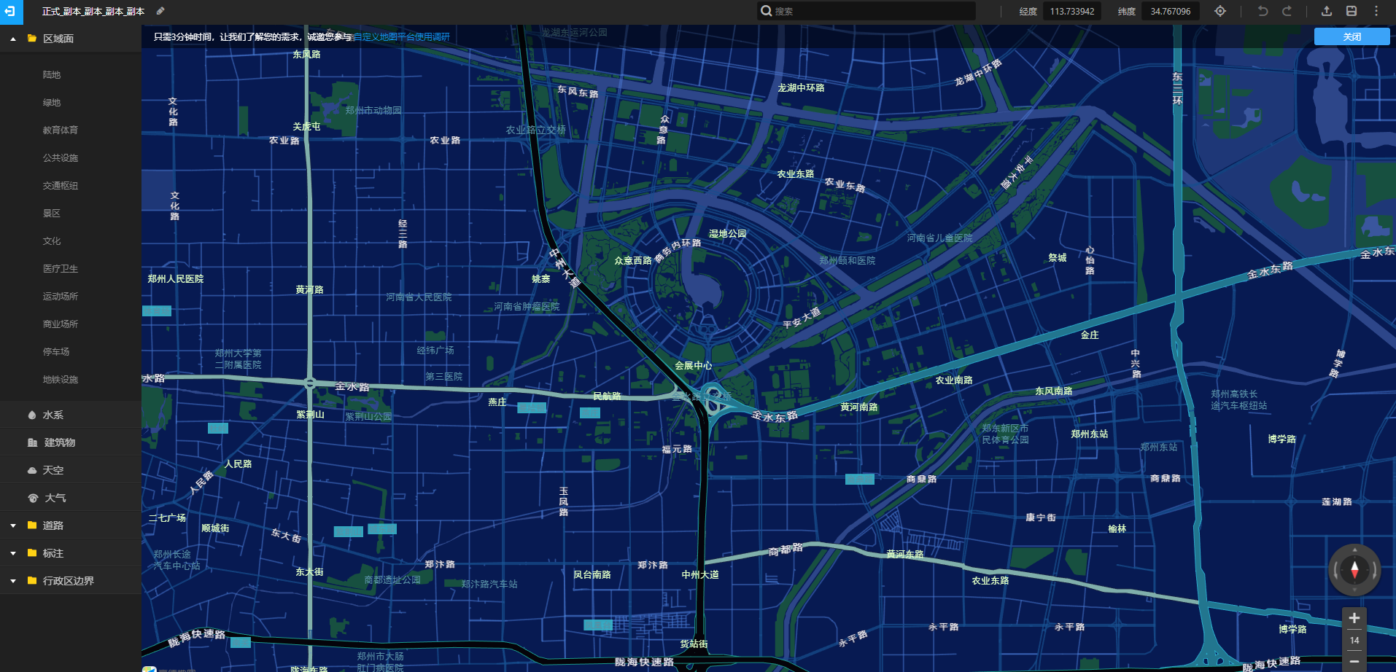Image resolution: width=1396 pixels, height=672 pixels.
Task: Click the 紫荆山公园 label on the map
Action: (368, 416)
